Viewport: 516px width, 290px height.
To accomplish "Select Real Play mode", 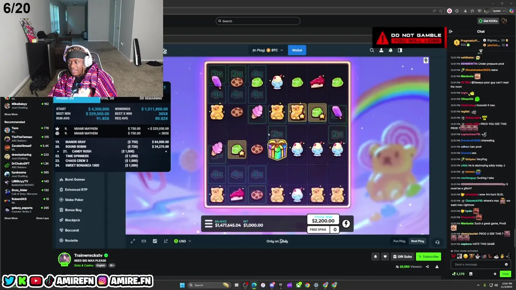I will pos(418,241).
